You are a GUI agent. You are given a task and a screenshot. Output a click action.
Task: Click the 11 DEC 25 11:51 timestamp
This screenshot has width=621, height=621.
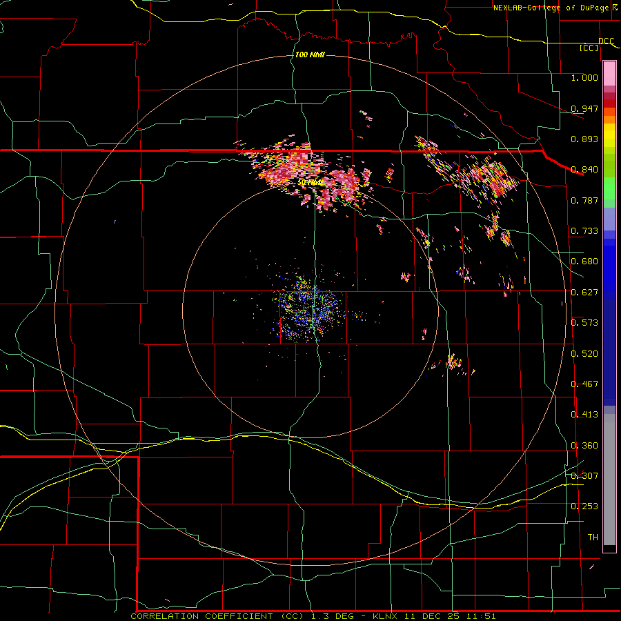click(450, 616)
